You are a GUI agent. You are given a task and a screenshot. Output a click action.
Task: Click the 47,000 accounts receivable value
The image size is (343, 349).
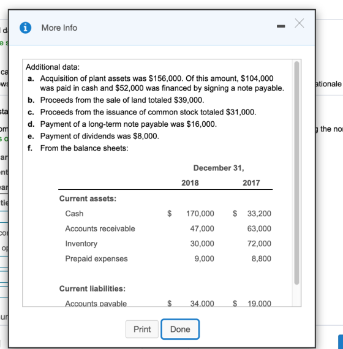coord(202,228)
